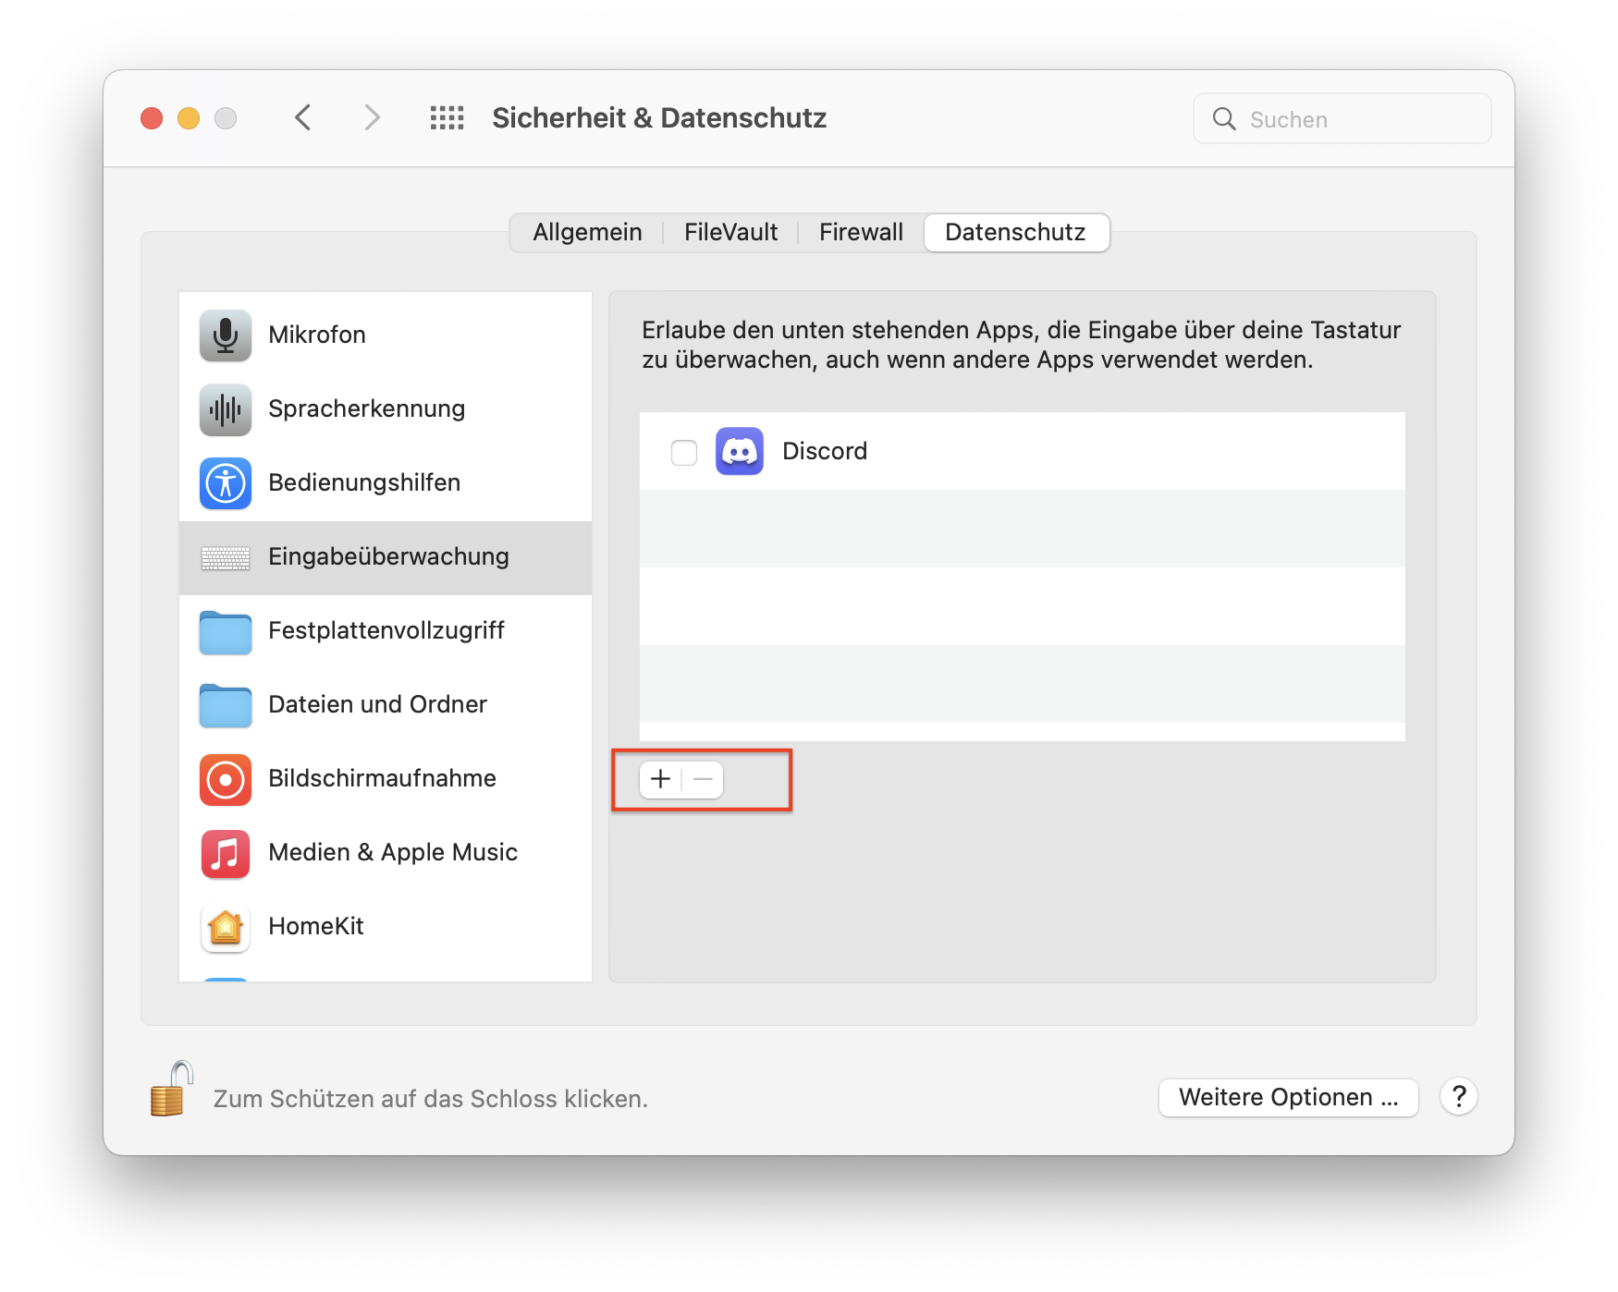
Task: Open help with the question mark button
Action: point(1458,1097)
